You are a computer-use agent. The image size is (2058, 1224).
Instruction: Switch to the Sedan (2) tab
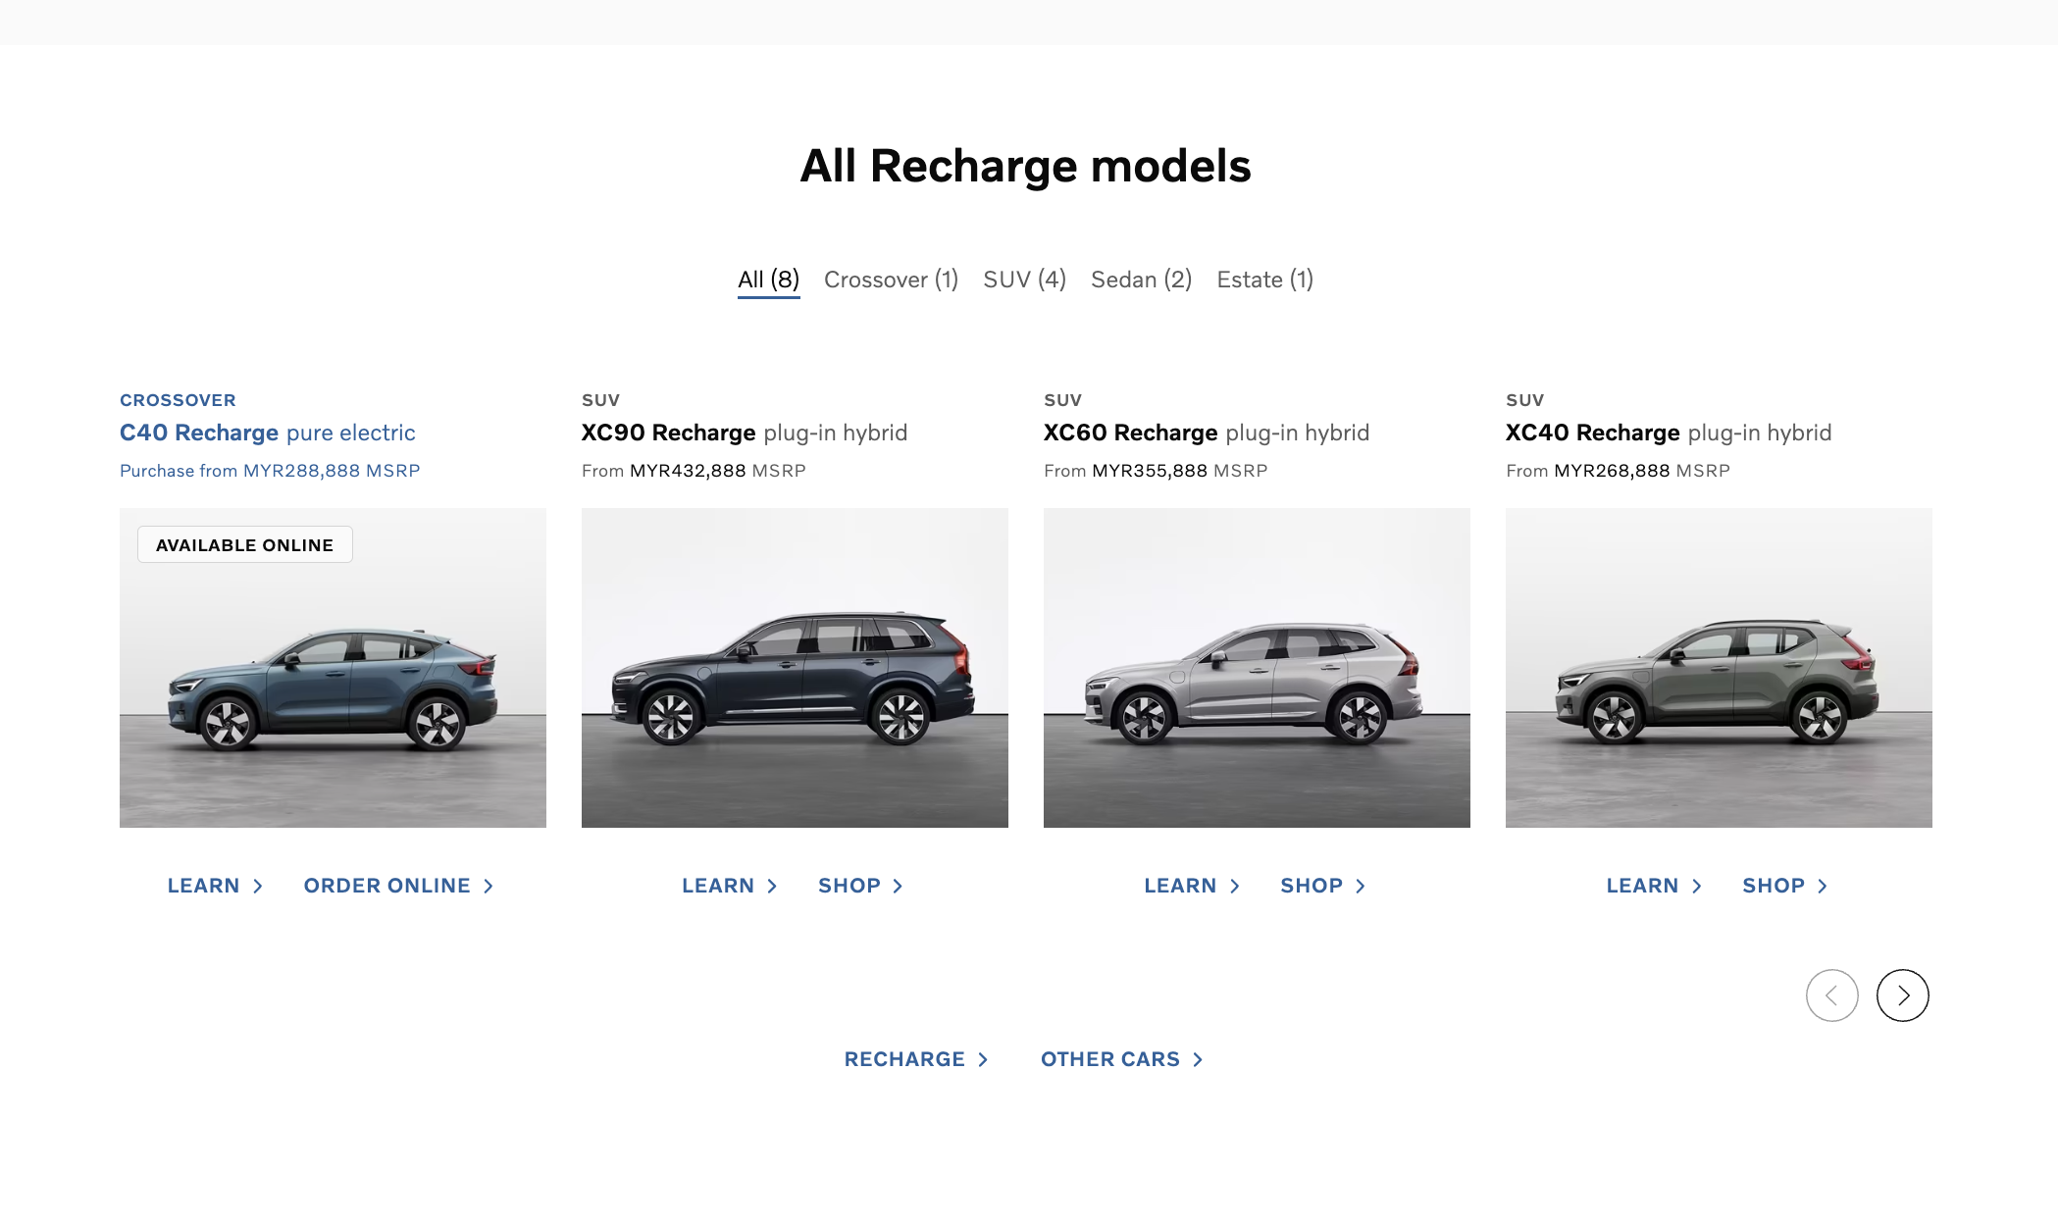click(1141, 280)
